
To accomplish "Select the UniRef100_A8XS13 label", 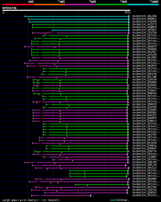I will (144, 168).
